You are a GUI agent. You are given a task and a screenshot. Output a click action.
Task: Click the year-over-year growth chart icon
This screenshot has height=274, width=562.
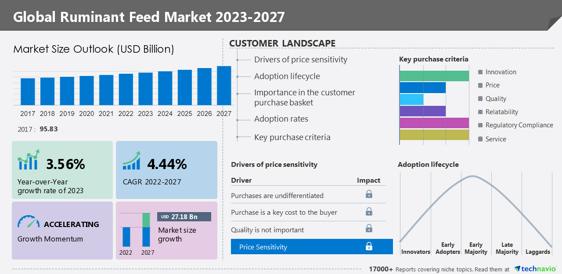pyautogui.click(x=29, y=160)
